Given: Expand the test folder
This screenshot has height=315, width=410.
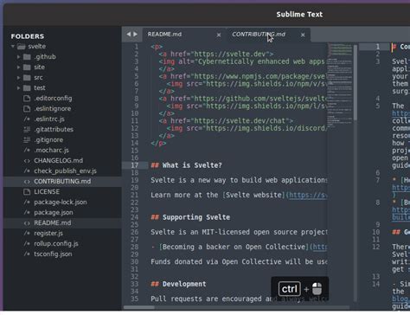Looking at the screenshot, I should (18, 88).
